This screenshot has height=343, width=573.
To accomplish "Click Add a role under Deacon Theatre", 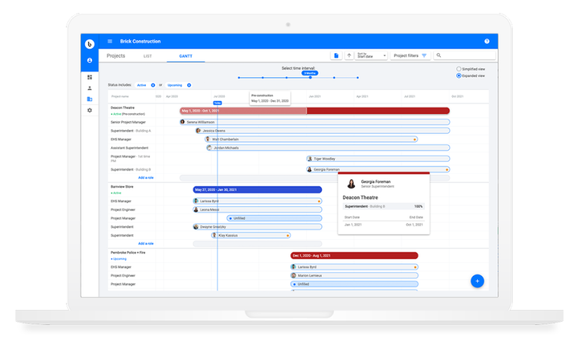I will click(x=146, y=178).
